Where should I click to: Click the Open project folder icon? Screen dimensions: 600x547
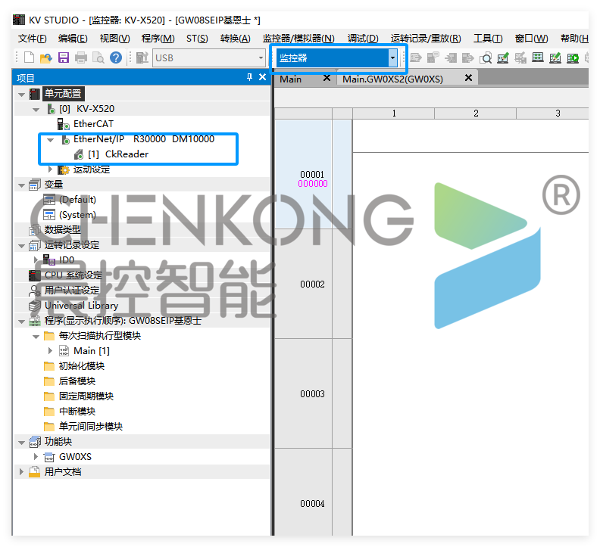pos(46,58)
